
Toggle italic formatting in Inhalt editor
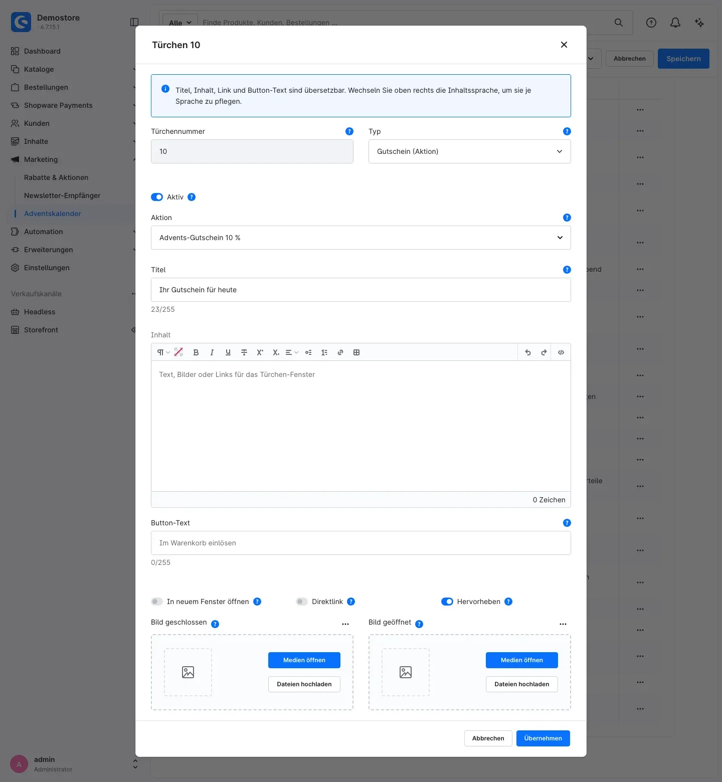pyautogui.click(x=212, y=352)
